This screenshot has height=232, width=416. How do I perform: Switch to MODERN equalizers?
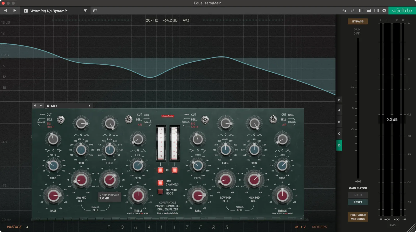(x=320, y=227)
